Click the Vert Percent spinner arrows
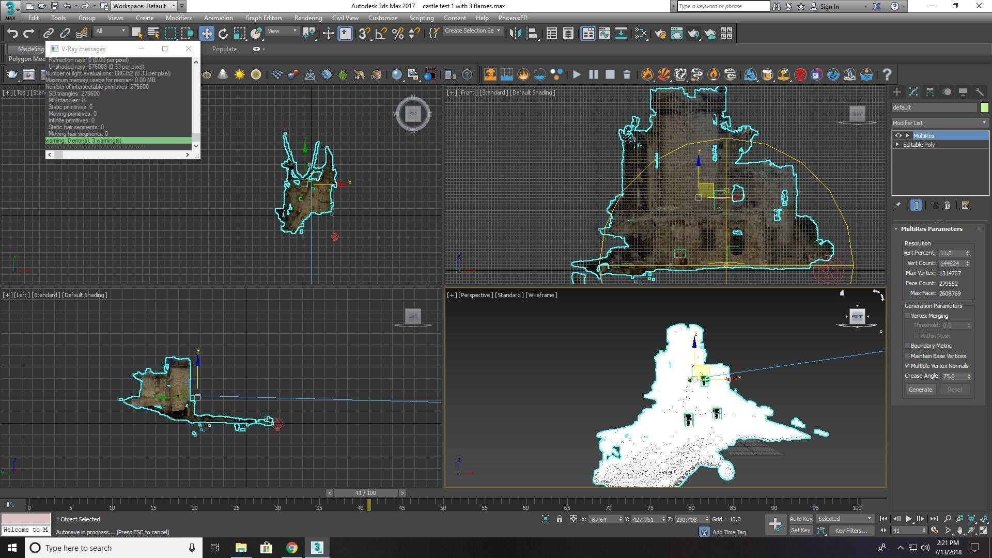 coord(967,253)
